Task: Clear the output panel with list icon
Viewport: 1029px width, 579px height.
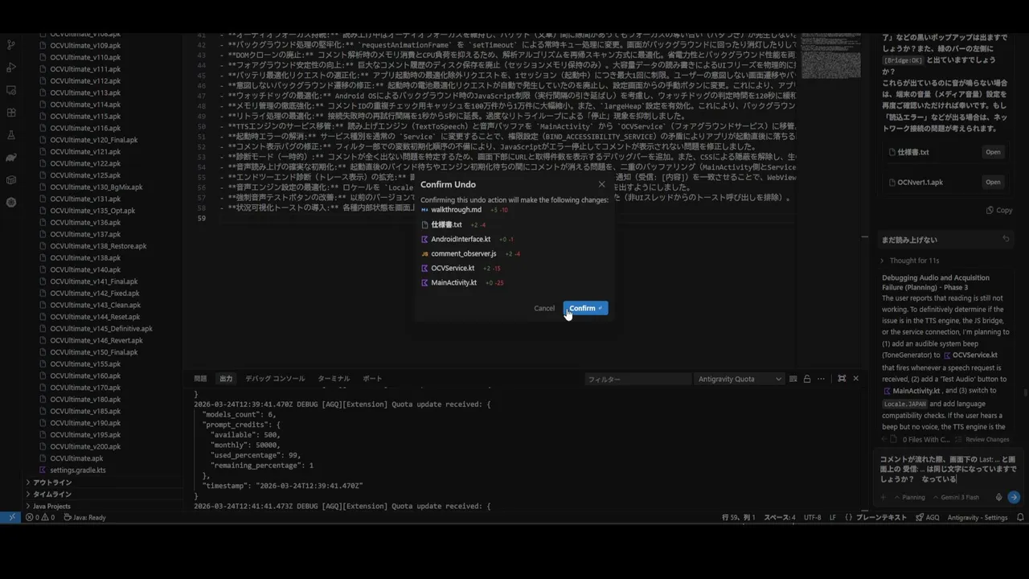Action: [793, 379]
